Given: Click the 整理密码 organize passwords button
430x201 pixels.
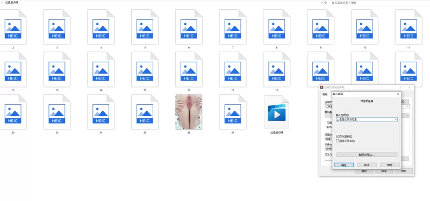Looking at the screenshot, I should point(367,155).
